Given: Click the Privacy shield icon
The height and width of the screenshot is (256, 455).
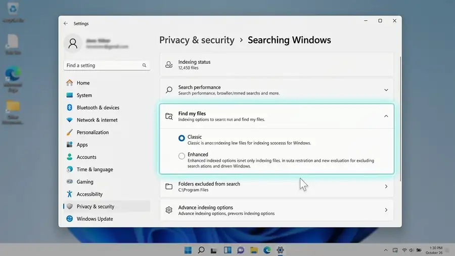Looking at the screenshot, I should [69, 206].
